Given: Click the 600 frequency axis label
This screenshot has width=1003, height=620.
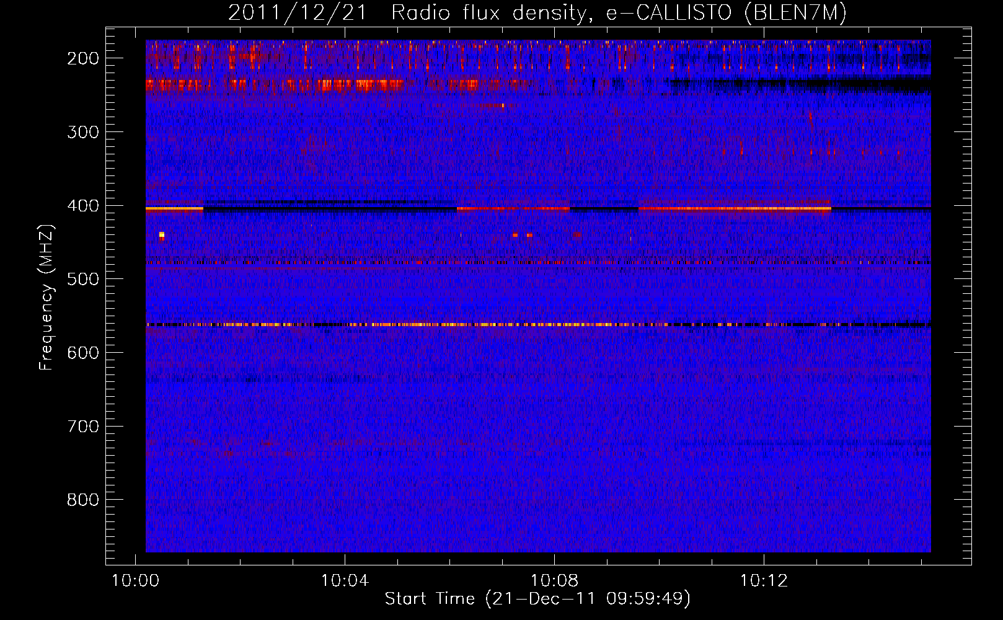Looking at the screenshot, I should point(83,353).
